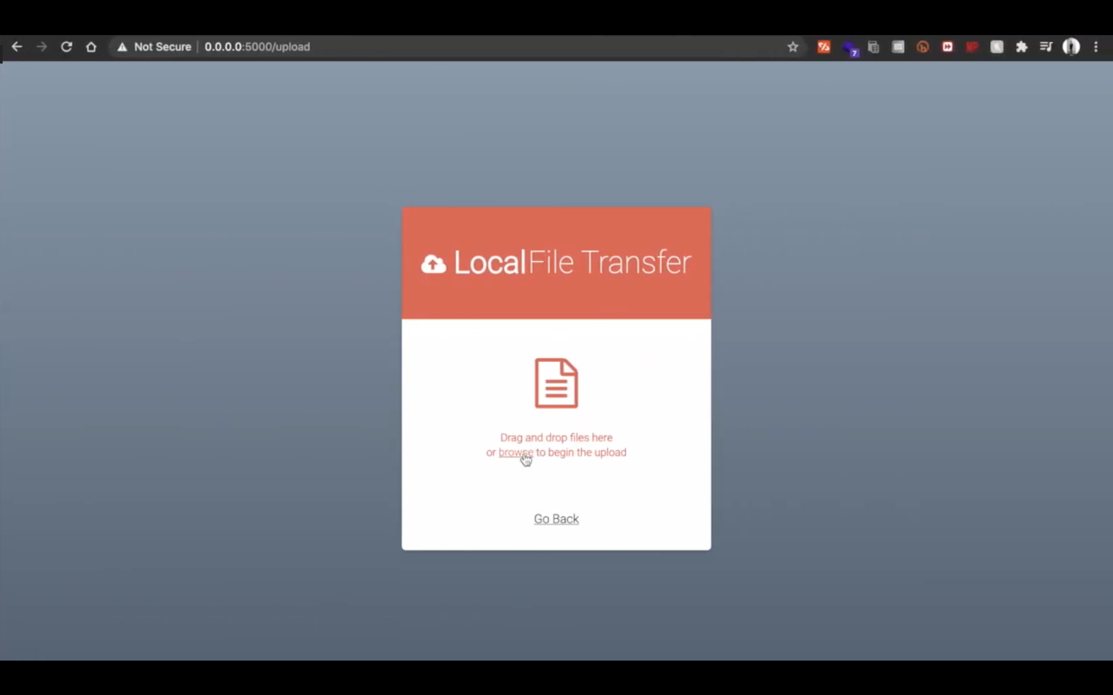Click the red document icon drop zone
This screenshot has height=695, width=1113.
(x=556, y=383)
